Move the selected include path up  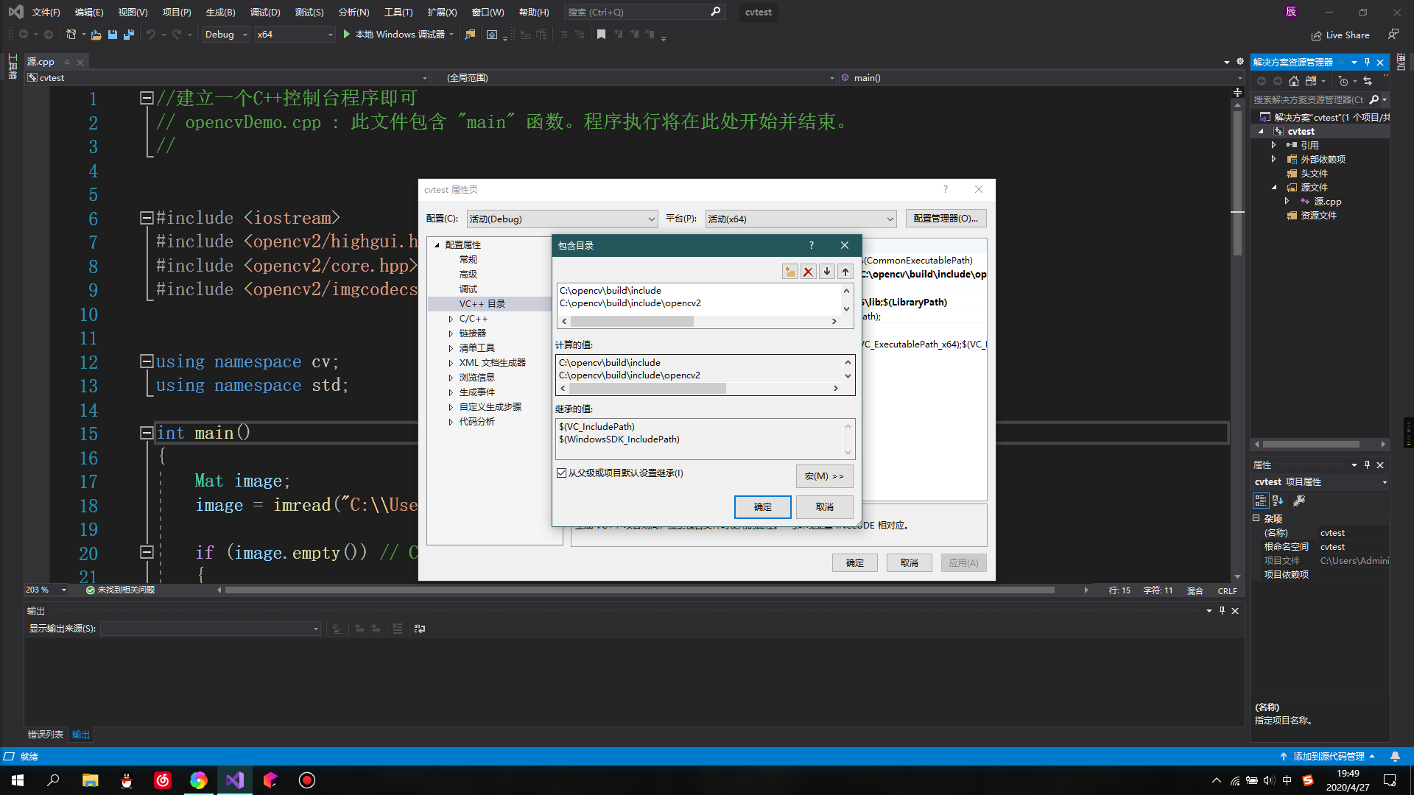coord(845,271)
